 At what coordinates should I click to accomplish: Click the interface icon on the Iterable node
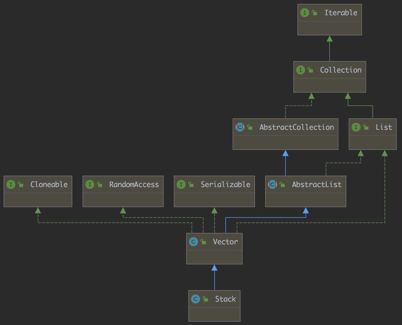pyautogui.click(x=304, y=13)
